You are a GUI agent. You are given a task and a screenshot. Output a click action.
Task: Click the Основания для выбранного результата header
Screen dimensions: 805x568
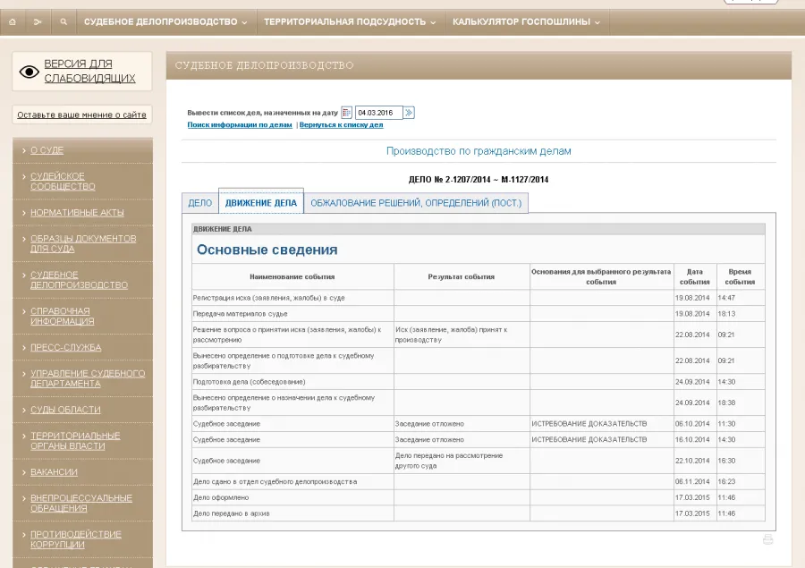601,276
